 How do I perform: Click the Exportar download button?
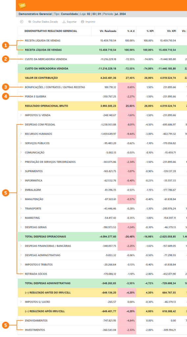point(69,22)
